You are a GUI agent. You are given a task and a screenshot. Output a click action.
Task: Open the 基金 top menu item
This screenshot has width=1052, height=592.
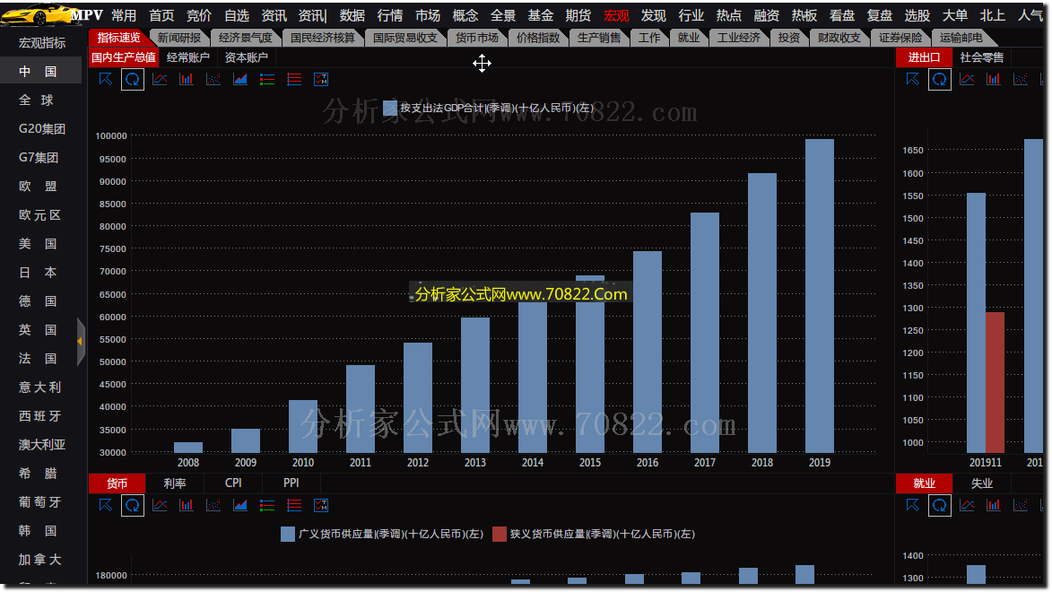[540, 15]
